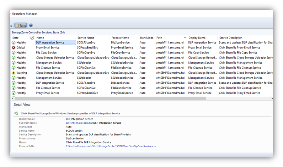This screenshot has width=283, height=167.
Task: Sort by the State column header
Action: tap(15, 38)
